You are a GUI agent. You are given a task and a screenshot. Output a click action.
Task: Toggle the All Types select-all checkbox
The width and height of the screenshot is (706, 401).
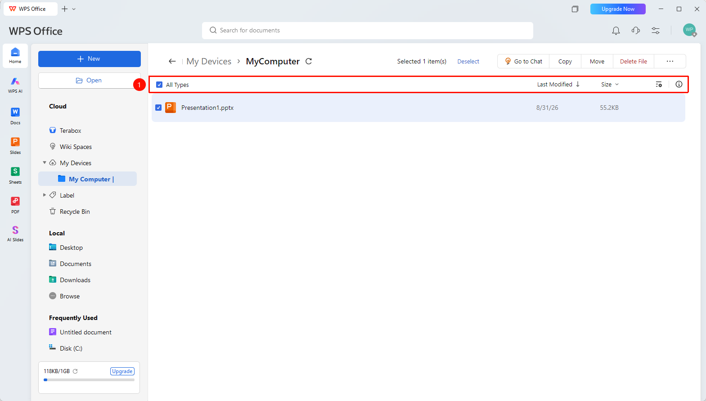coord(159,85)
